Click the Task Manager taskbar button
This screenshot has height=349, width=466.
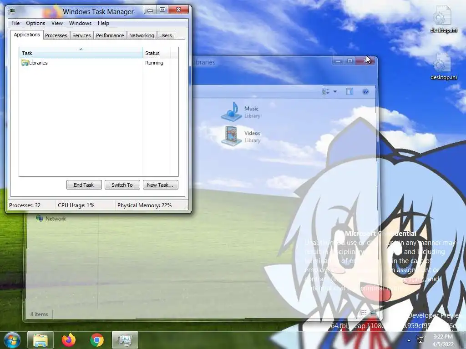pyautogui.click(x=125, y=340)
